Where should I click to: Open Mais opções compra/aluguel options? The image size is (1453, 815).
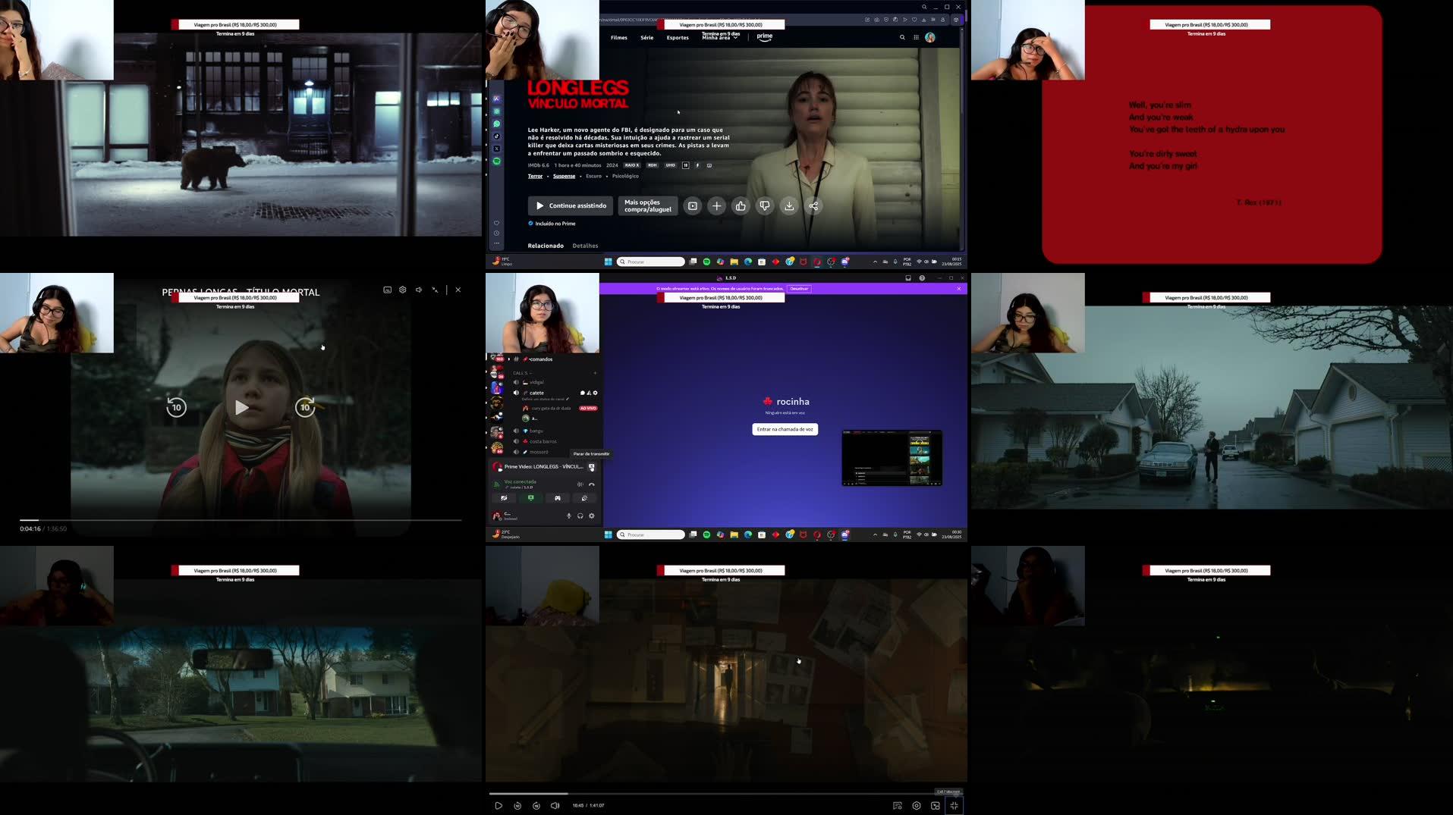[x=647, y=206]
